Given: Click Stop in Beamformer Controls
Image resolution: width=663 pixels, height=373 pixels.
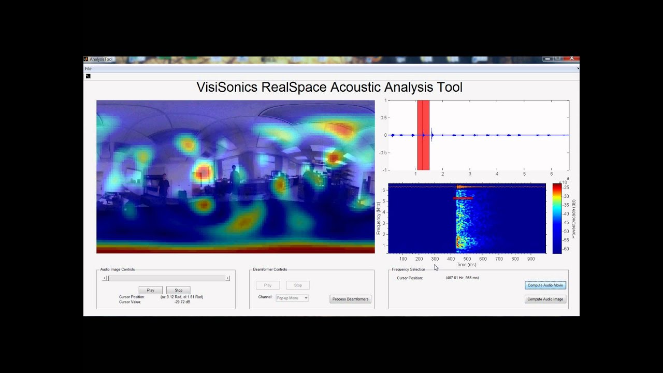Looking at the screenshot, I should [298, 285].
